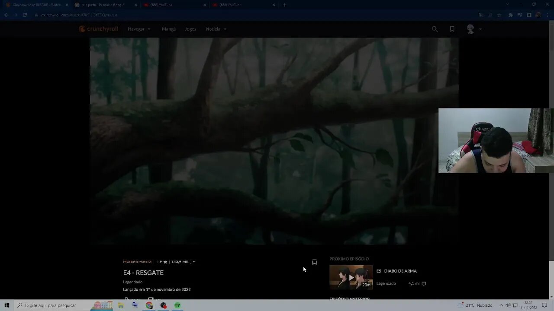Open the red recorder app taskbar icon
This screenshot has width=554, height=311.
[x=164, y=305]
